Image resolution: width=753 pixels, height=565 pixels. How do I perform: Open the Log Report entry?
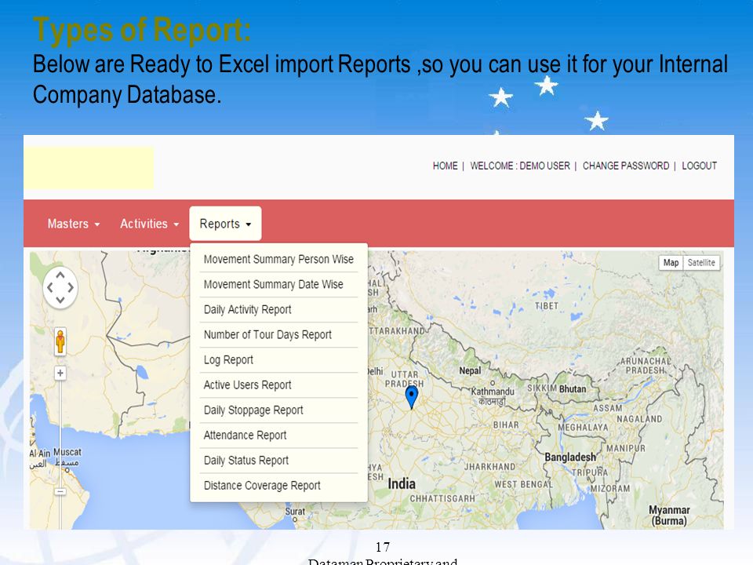point(278,360)
